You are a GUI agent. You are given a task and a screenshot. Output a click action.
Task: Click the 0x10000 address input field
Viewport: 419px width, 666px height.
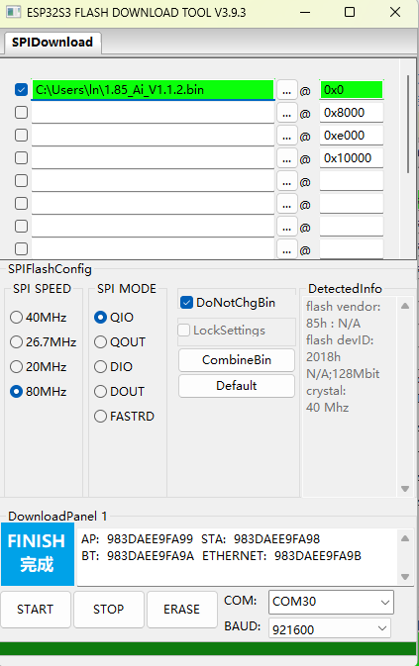(x=352, y=158)
